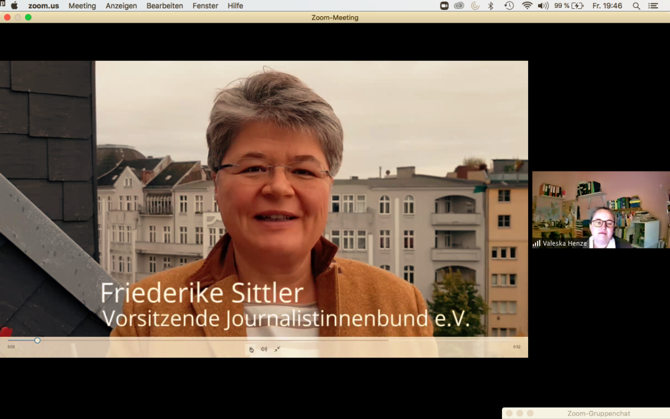Click the system volume icon in the menu bar
Screen dimensions: 670x419
point(543,6)
